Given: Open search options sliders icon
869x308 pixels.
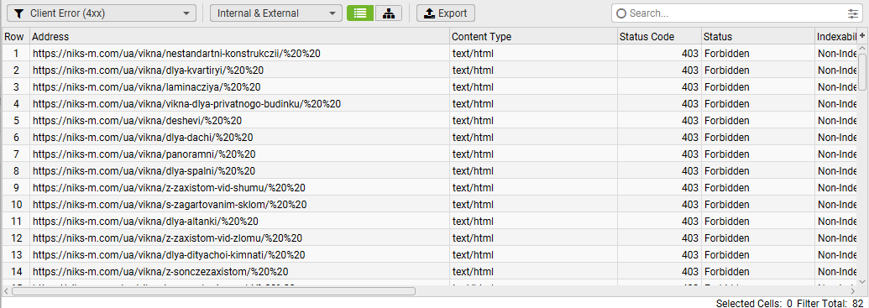Looking at the screenshot, I should coord(852,13).
